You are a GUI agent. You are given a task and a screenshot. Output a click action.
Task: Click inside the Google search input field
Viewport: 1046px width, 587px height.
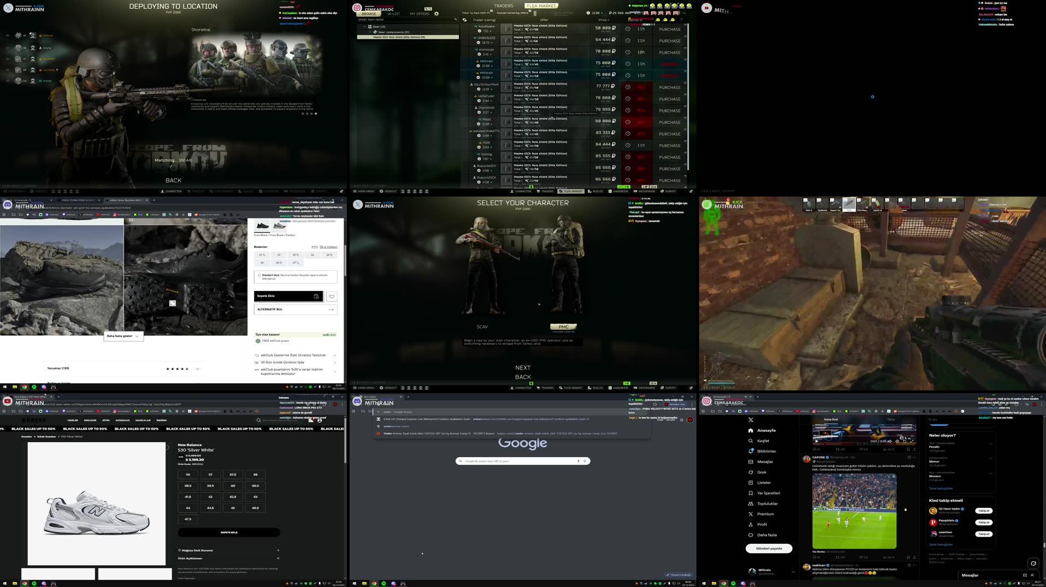(519, 461)
